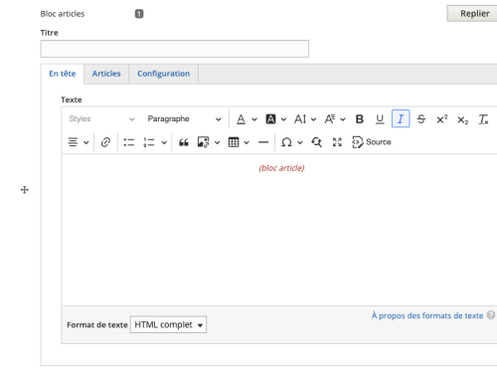The image size is (497, 374).
Task: Expand the font background color dropdown
Action: [284, 119]
